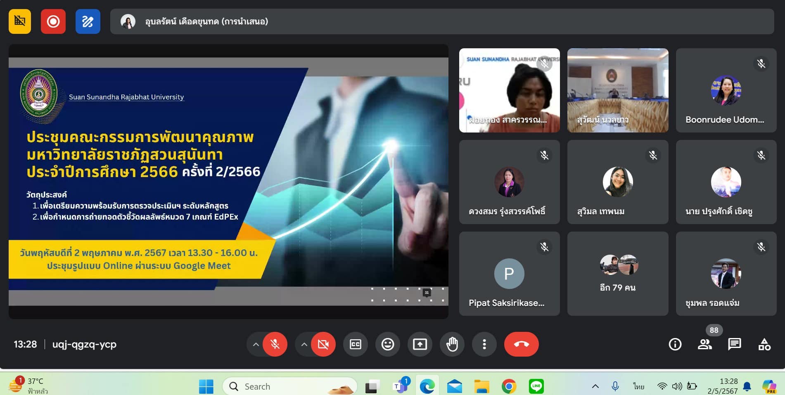785x395 pixels.
Task: Show hidden system tray icons
Action: (595, 386)
